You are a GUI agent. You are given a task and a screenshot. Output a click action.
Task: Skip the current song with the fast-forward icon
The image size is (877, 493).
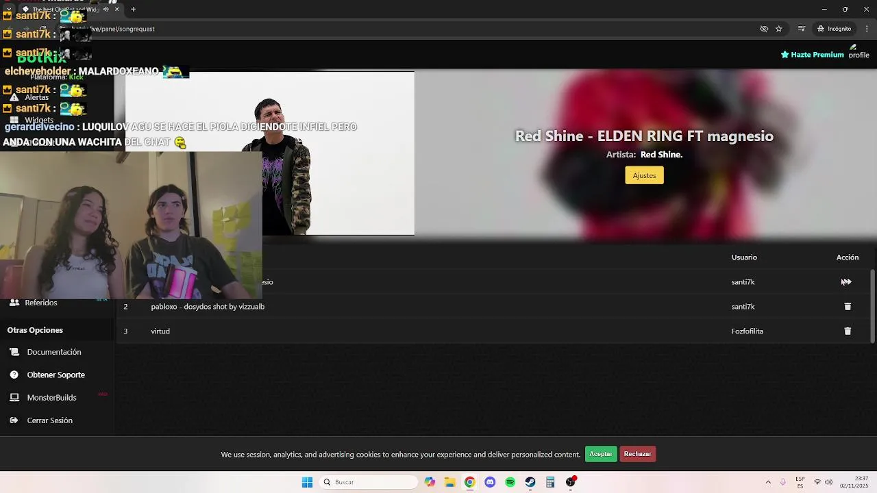(x=847, y=282)
